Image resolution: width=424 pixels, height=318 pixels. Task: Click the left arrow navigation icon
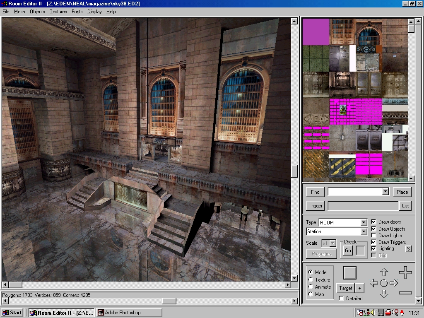[x=373, y=283]
